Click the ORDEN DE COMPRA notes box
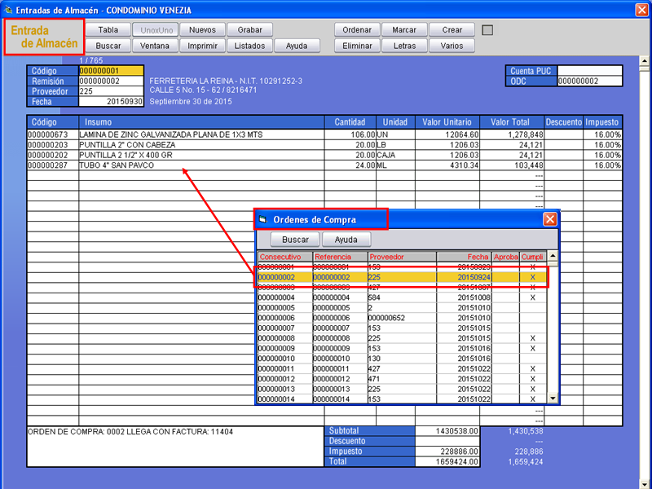This screenshot has height=489, width=652. (x=175, y=447)
